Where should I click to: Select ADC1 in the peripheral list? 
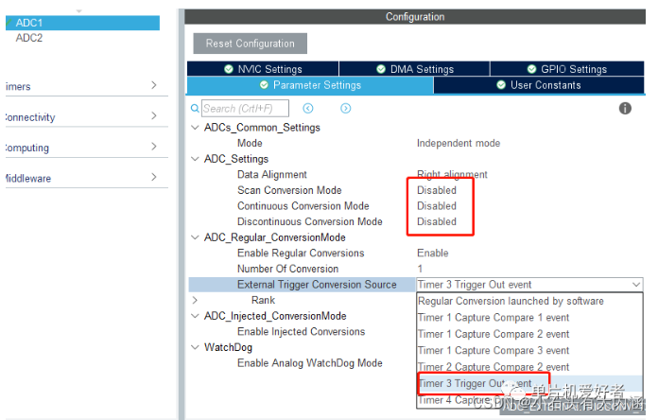pos(82,23)
